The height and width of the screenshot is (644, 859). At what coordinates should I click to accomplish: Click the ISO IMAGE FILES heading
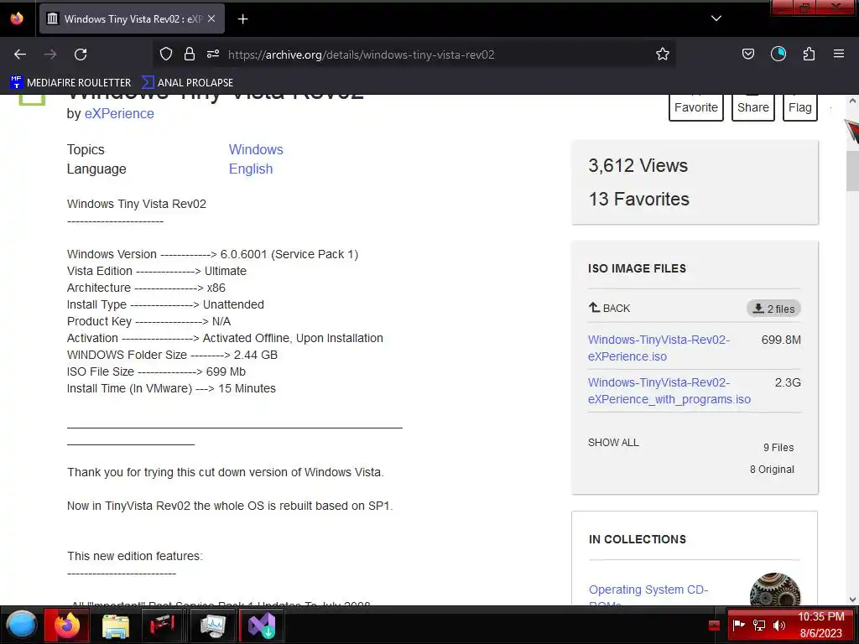coord(637,268)
